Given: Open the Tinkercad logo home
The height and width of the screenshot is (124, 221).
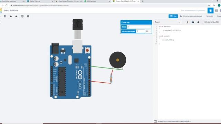Looking at the screenshot, I should (x=1, y=10).
